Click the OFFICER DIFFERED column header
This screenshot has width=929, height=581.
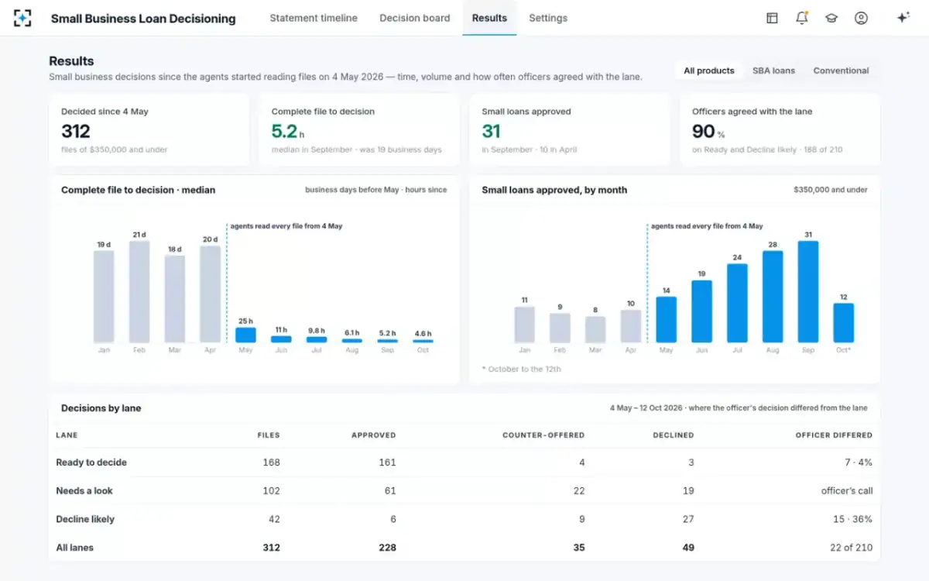pyautogui.click(x=834, y=435)
